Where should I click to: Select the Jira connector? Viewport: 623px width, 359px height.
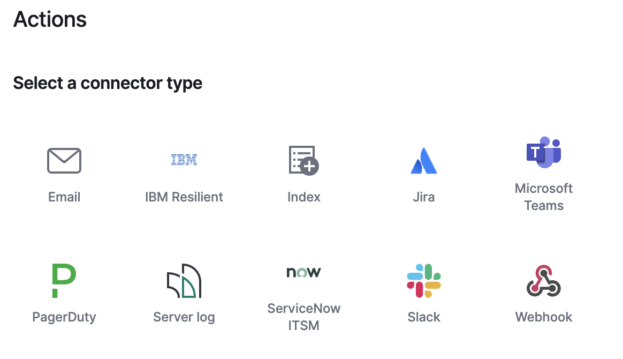tap(423, 160)
